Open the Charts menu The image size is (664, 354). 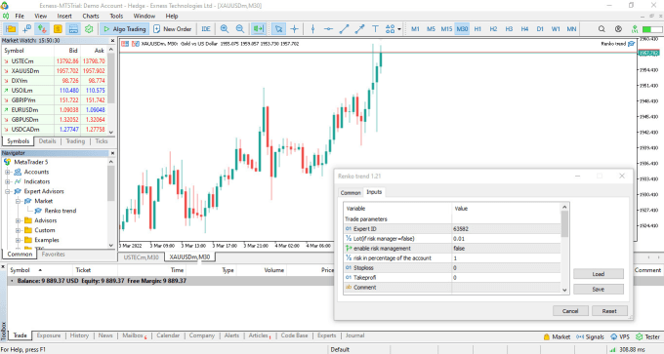tap(91, 16)
